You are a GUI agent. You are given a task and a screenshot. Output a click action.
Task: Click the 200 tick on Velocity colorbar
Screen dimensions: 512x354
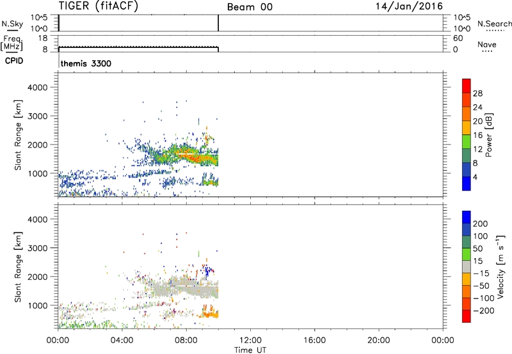(x=481, y=224)
